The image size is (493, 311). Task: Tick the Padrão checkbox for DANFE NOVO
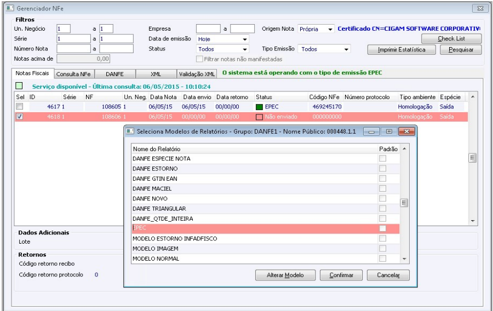point(383,198)
